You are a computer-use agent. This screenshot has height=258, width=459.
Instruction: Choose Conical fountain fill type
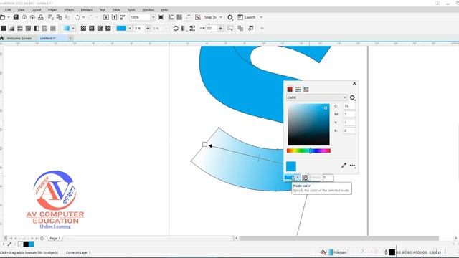point(100,28)
